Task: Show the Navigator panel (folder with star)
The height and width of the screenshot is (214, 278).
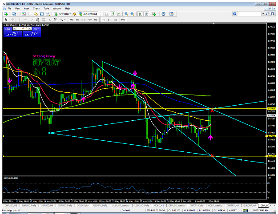Action: 36,14
